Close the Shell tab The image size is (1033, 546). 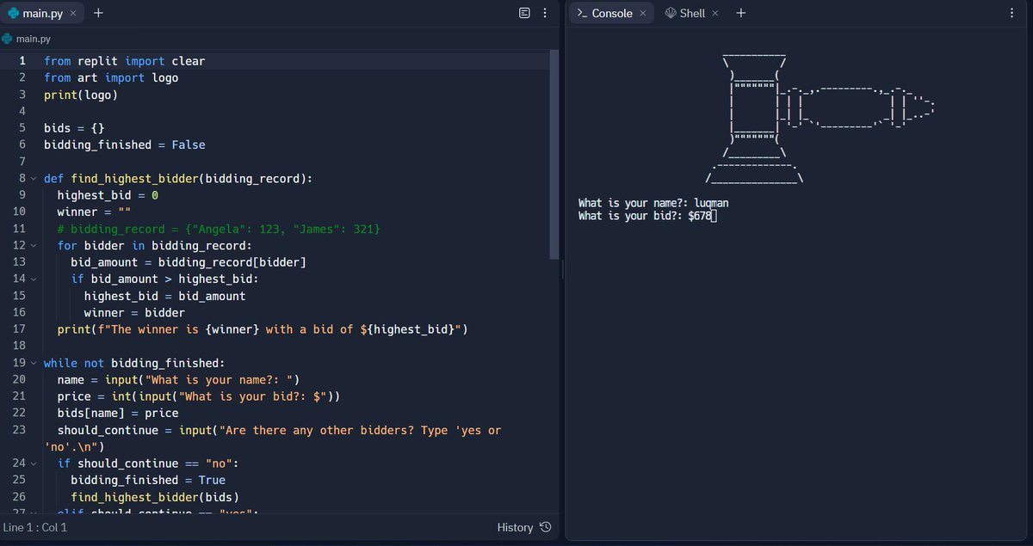click(714, 14)
